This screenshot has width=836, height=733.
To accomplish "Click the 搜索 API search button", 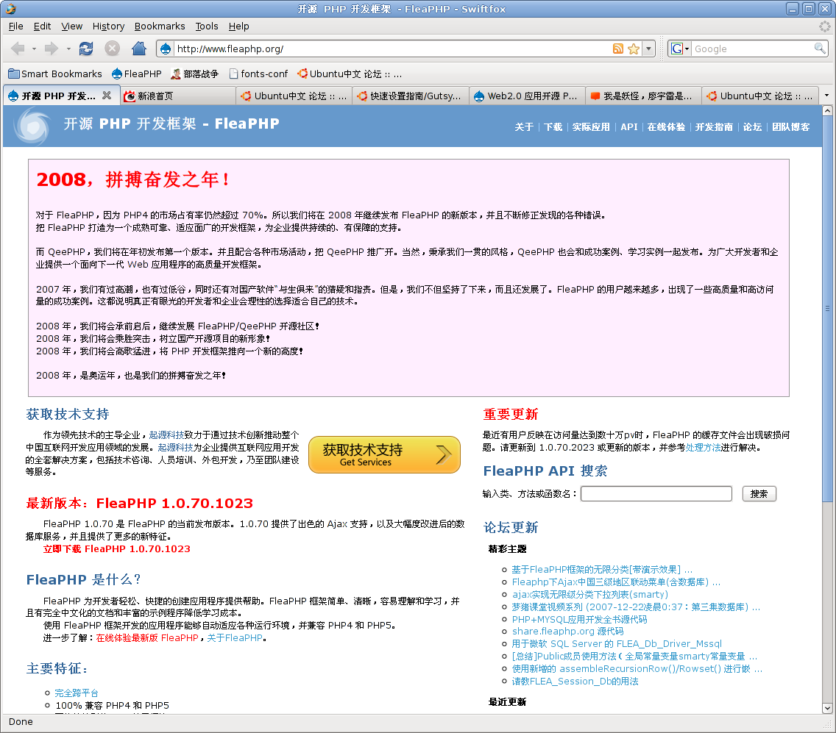I will point(759,494).
